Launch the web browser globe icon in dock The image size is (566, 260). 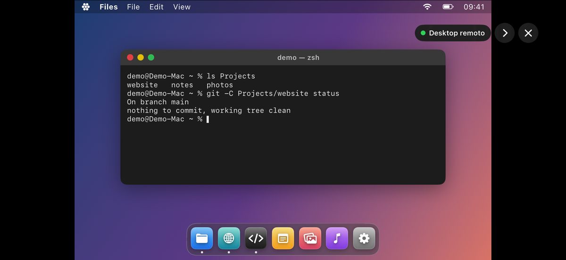[229, 238]
